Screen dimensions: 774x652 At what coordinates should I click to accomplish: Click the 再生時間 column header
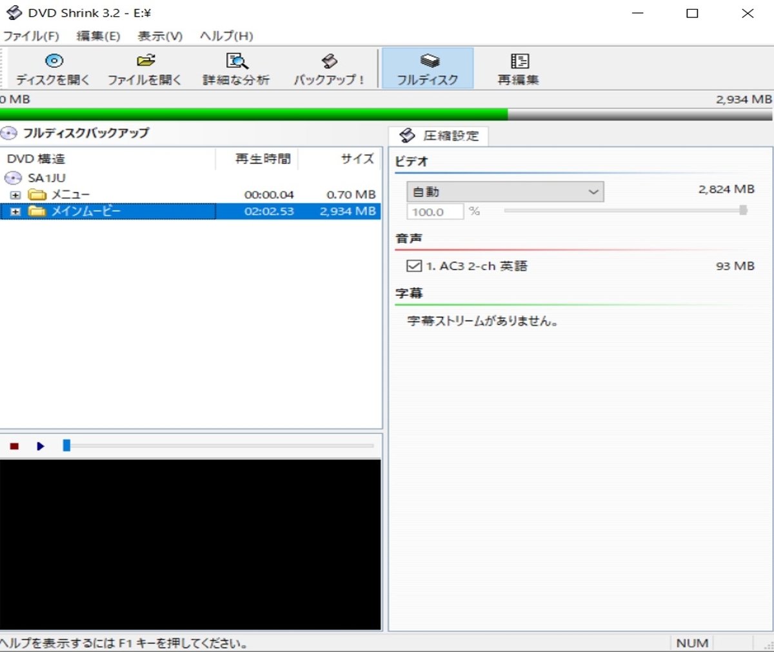click(257, 159)
